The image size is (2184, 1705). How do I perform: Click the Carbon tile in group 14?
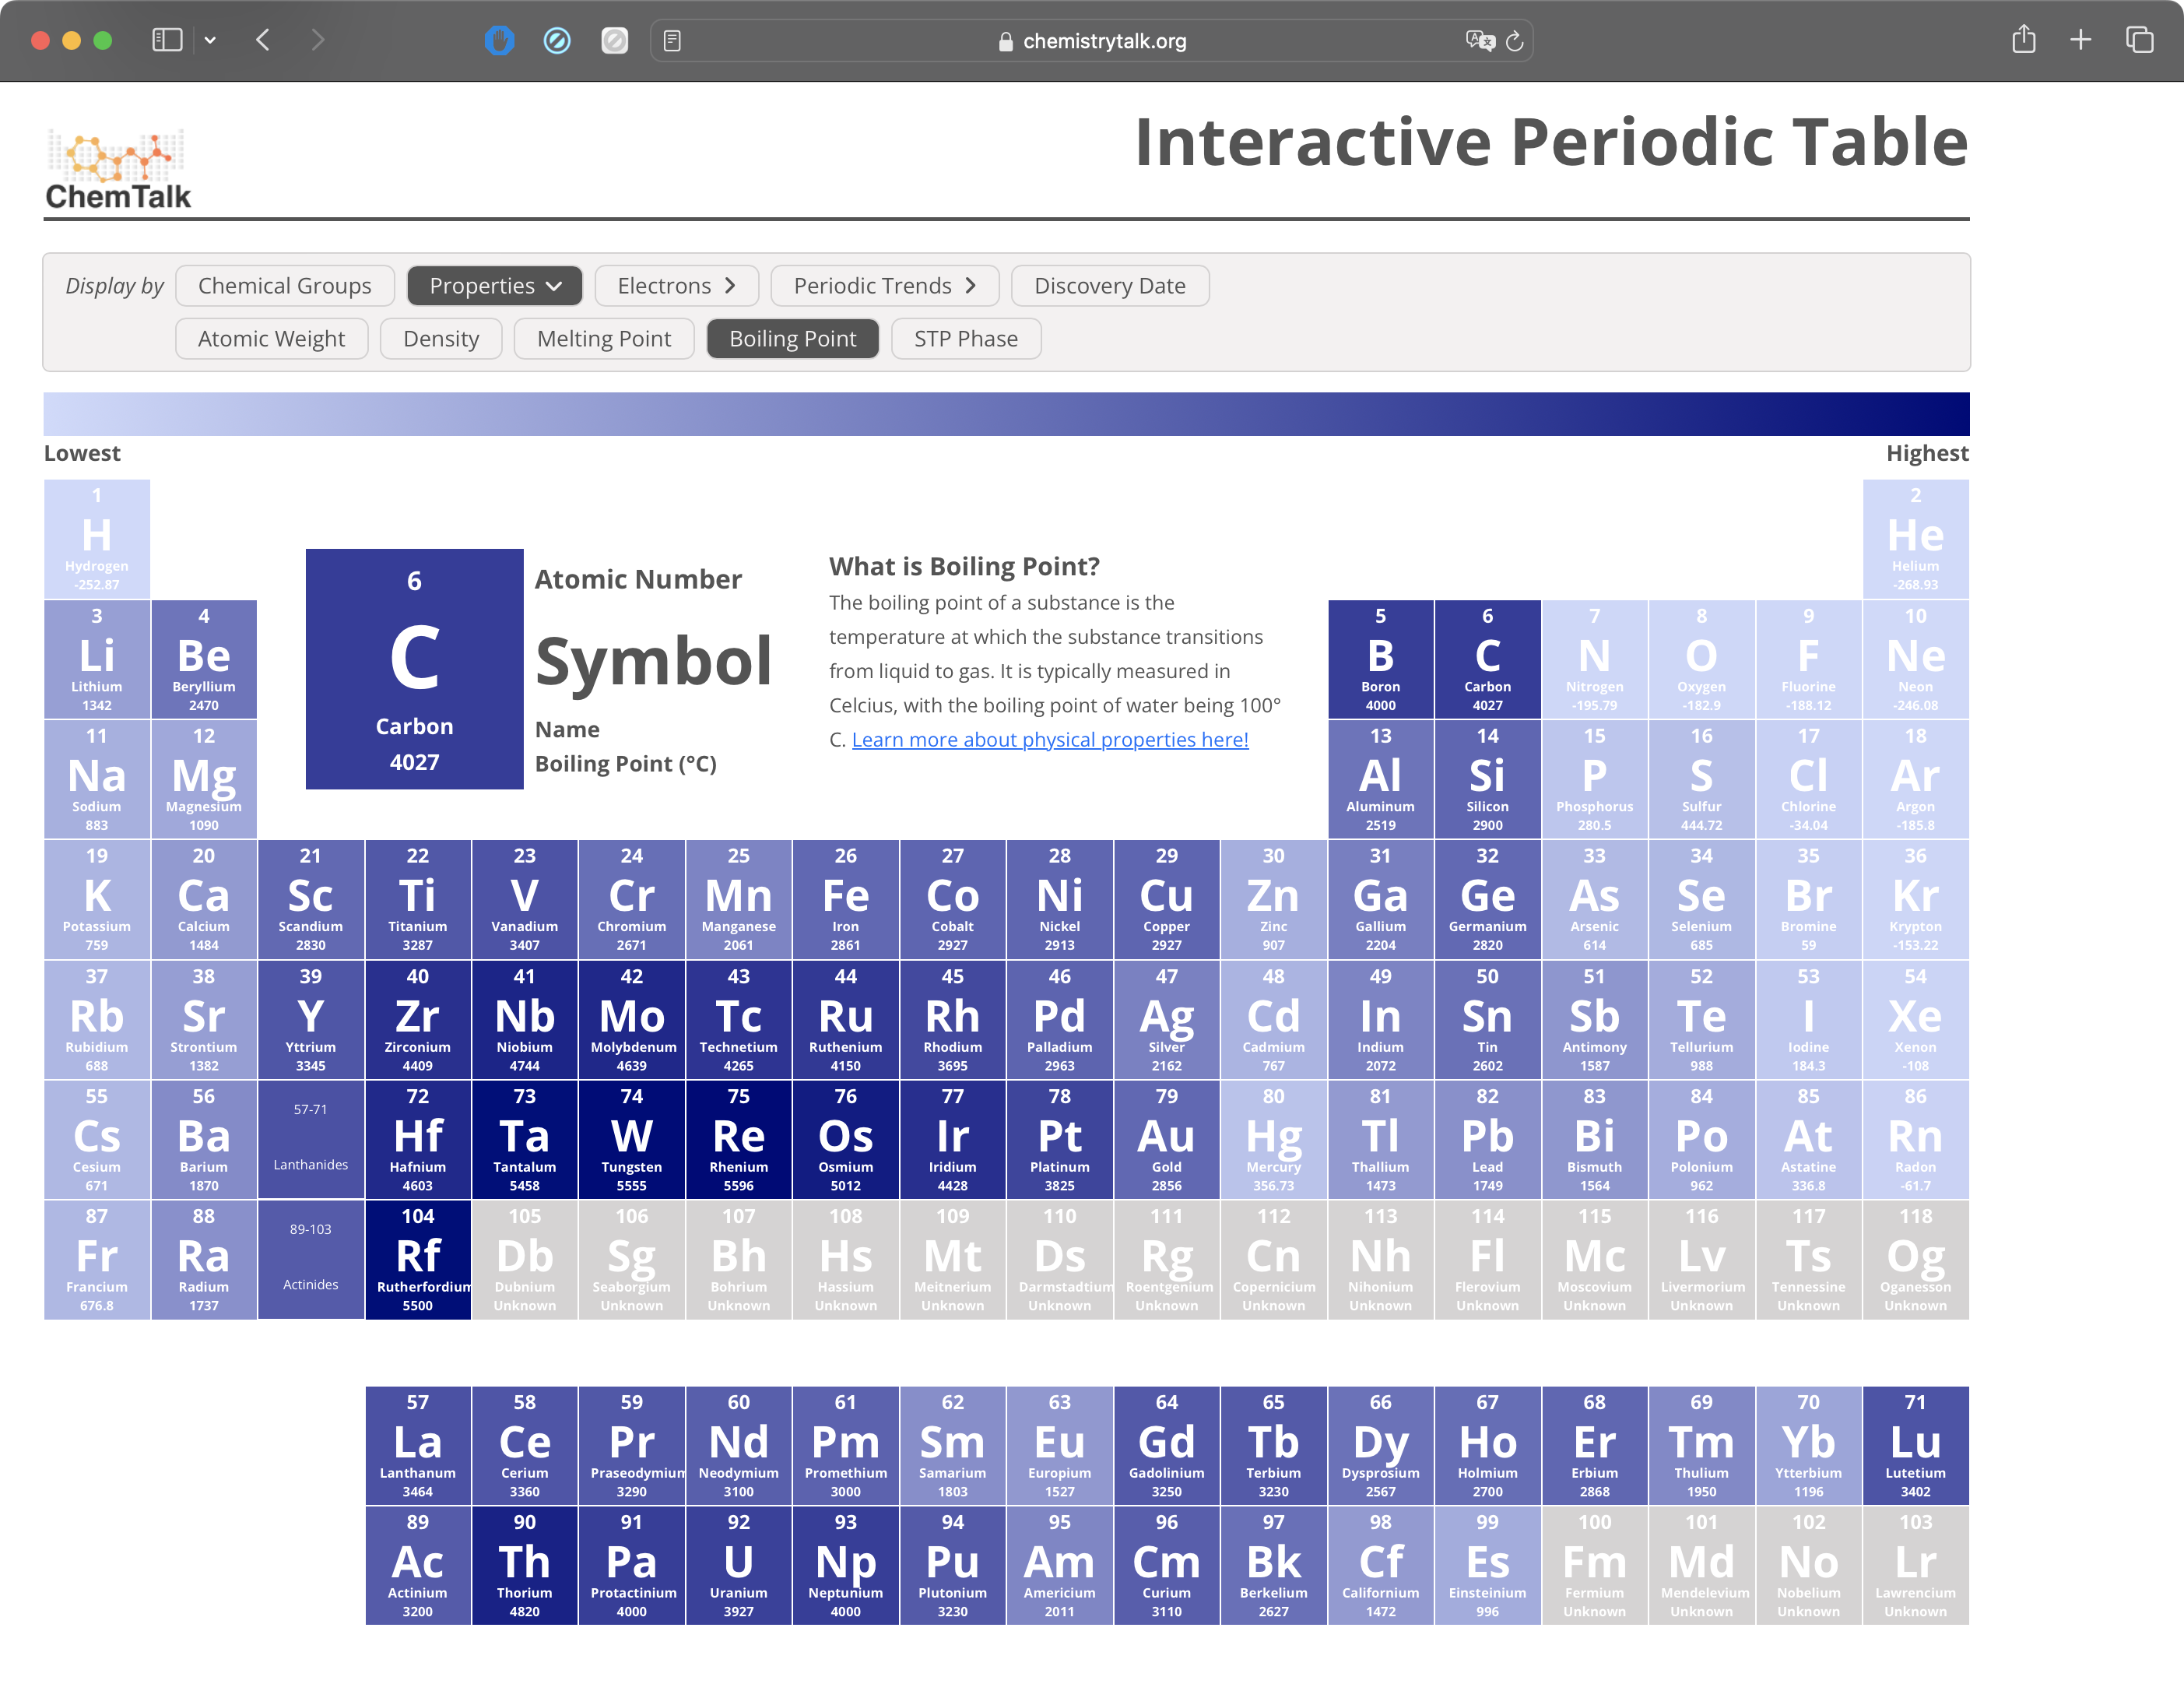1487,659
